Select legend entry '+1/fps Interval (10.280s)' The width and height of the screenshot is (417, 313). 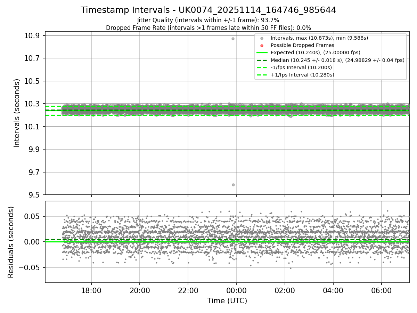(x=302, y=74)
